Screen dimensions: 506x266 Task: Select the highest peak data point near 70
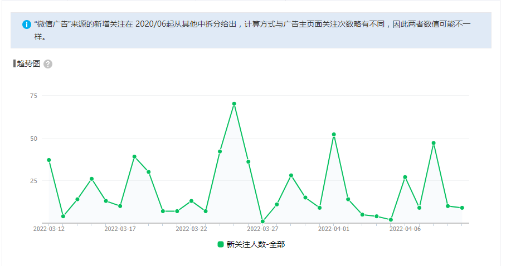234,104
